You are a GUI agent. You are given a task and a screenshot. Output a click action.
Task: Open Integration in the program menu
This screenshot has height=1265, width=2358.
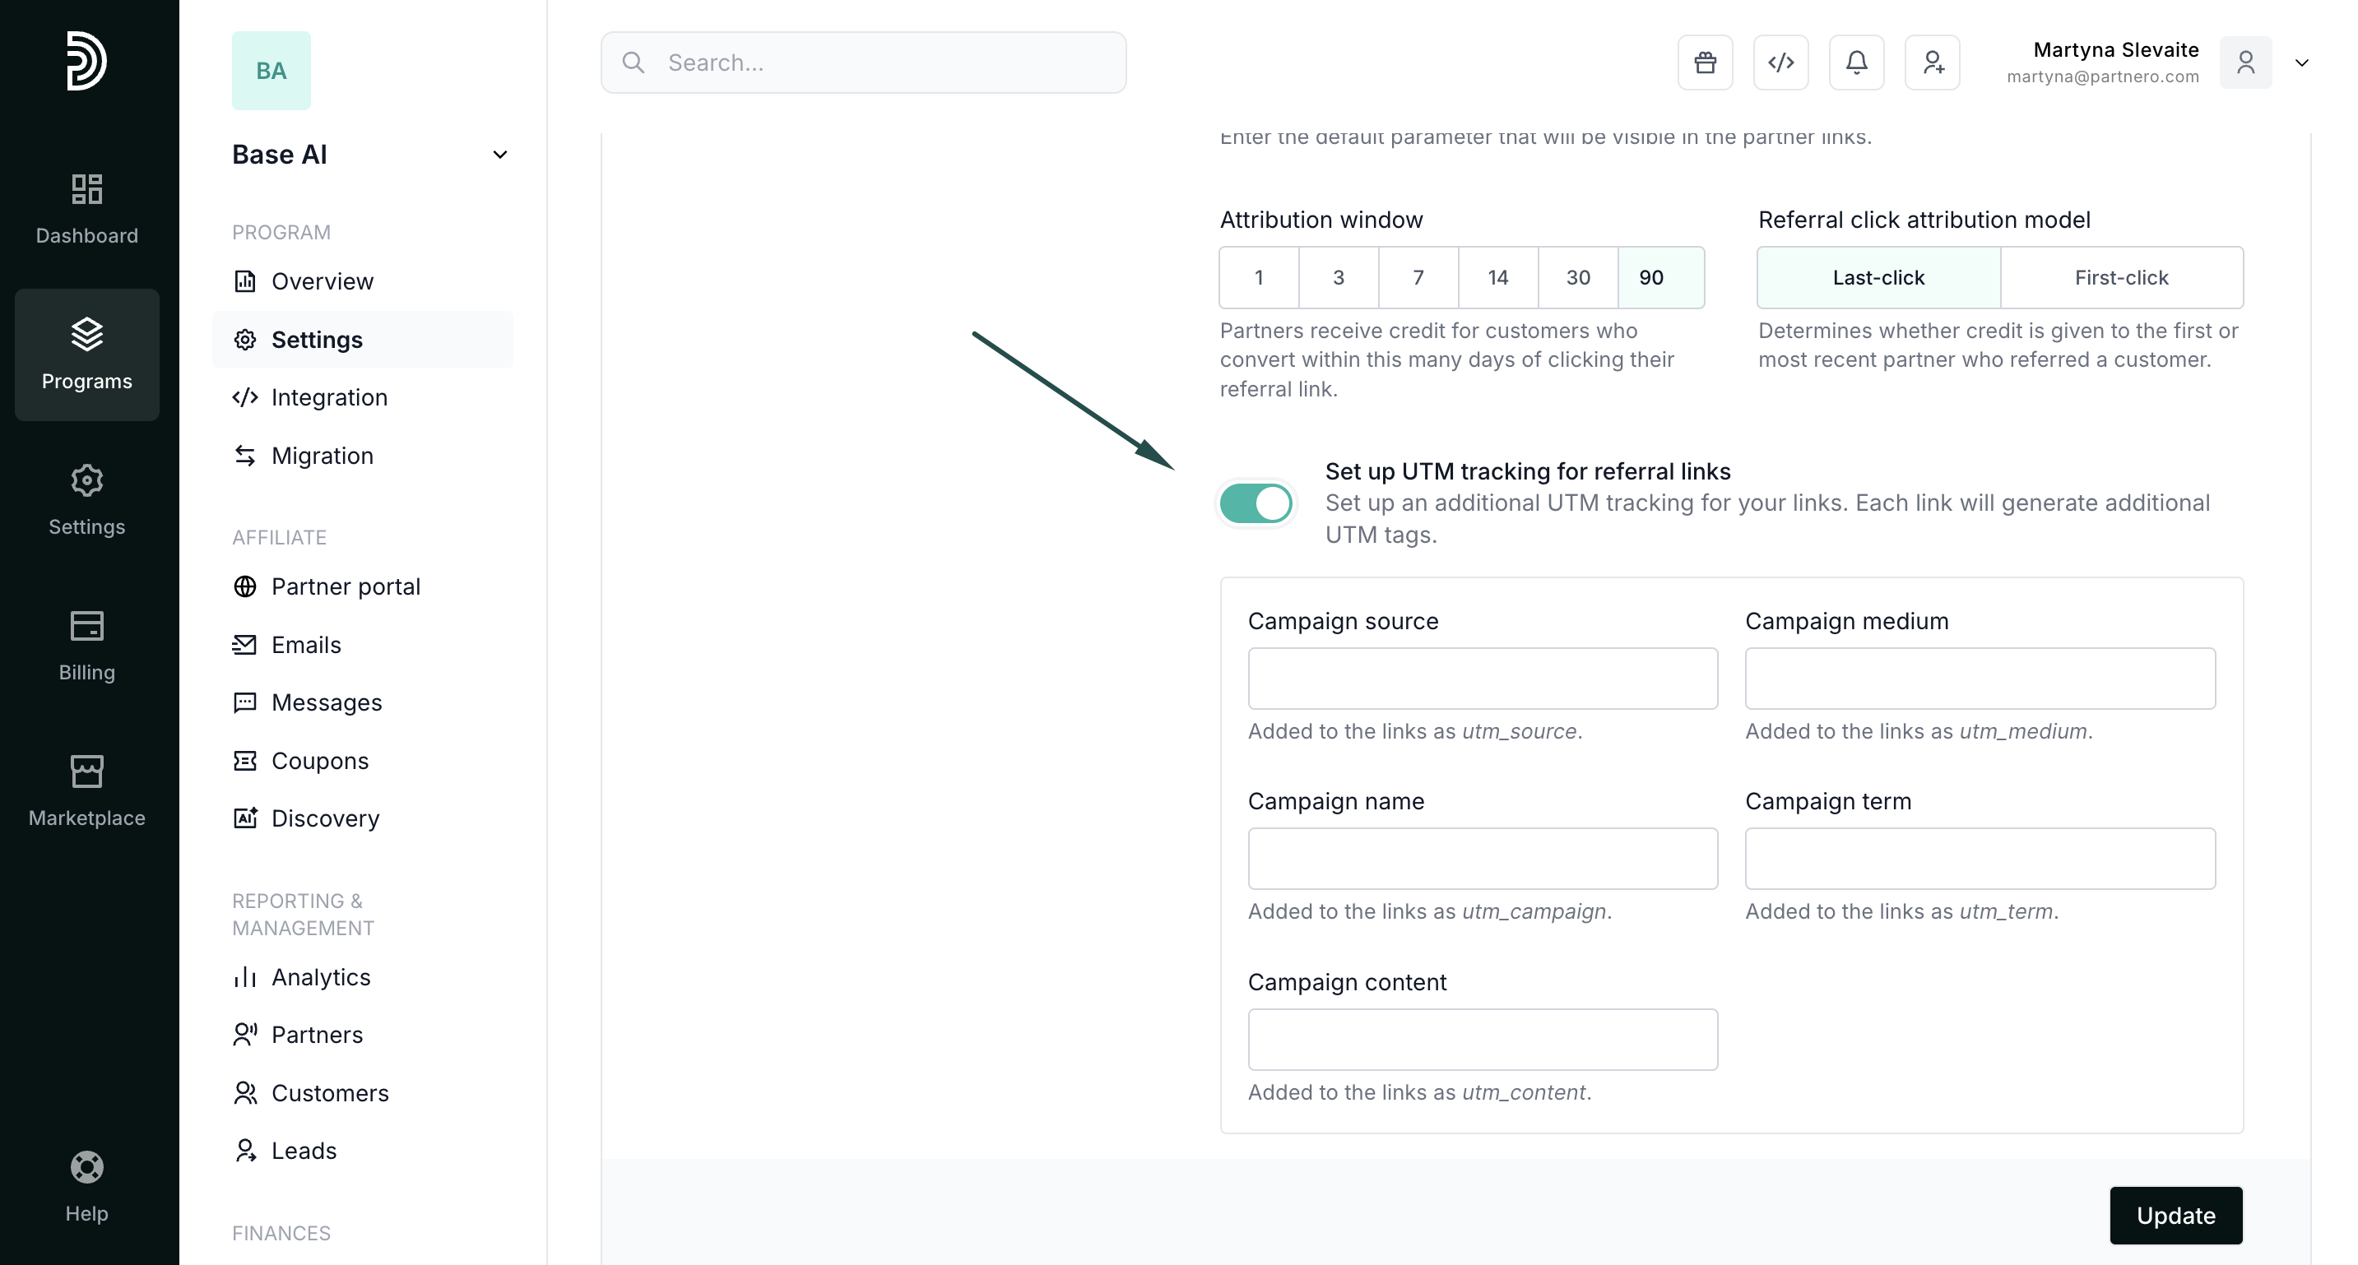[328, 397]
